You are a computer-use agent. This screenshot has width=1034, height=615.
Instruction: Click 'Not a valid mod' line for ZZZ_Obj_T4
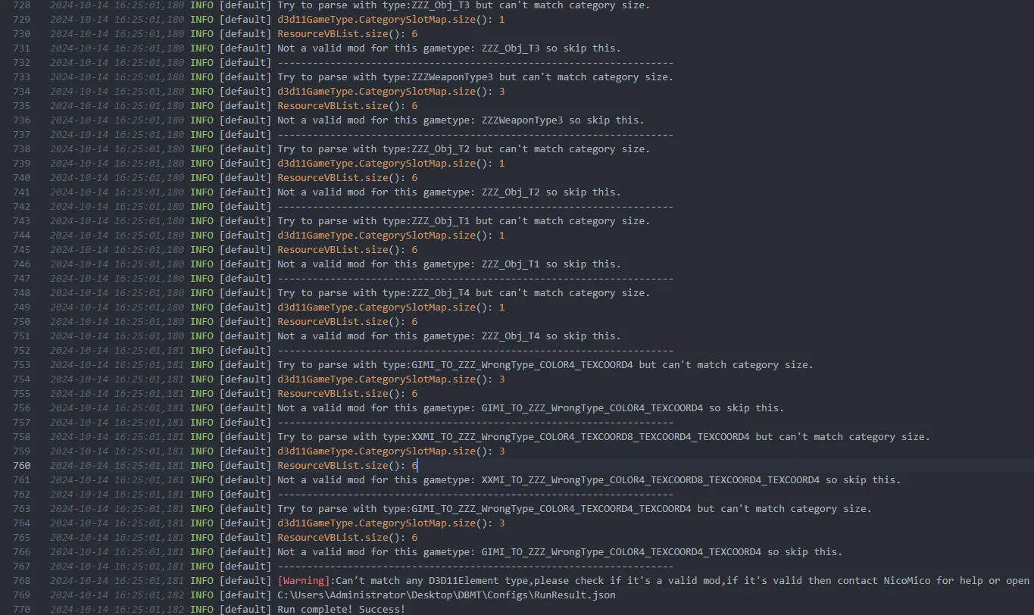(449, 336)
